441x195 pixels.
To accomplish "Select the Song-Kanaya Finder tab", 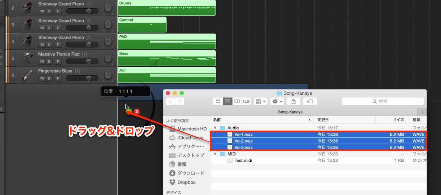I will [x=290, y=112].
